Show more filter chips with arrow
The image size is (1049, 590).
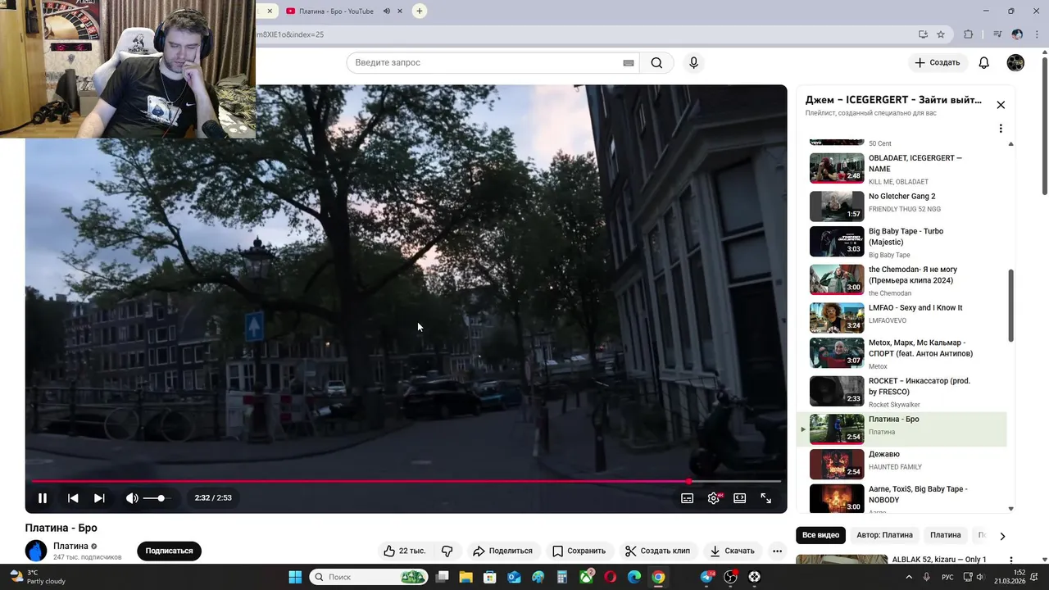1002,536
